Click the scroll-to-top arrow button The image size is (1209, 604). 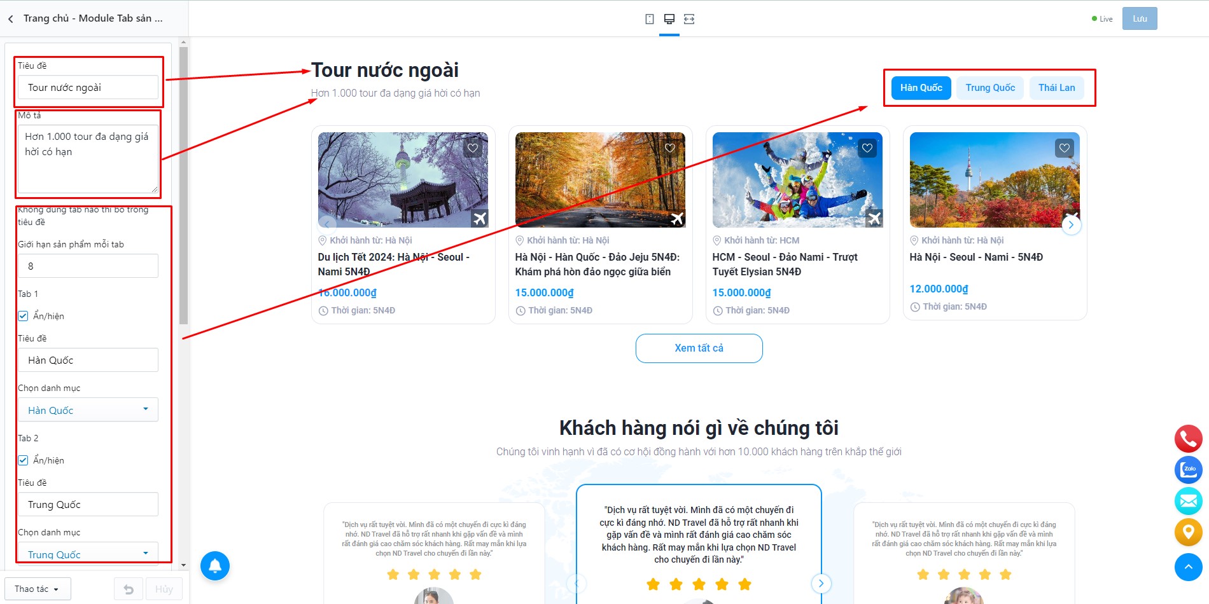tap(1189, 567)
